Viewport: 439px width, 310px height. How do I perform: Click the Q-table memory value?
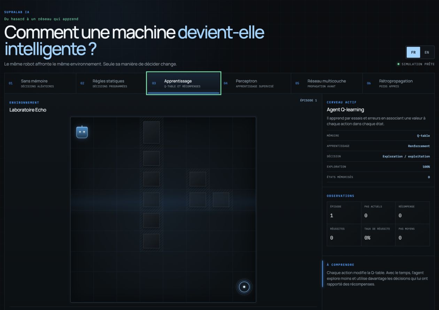pos(423,135)
